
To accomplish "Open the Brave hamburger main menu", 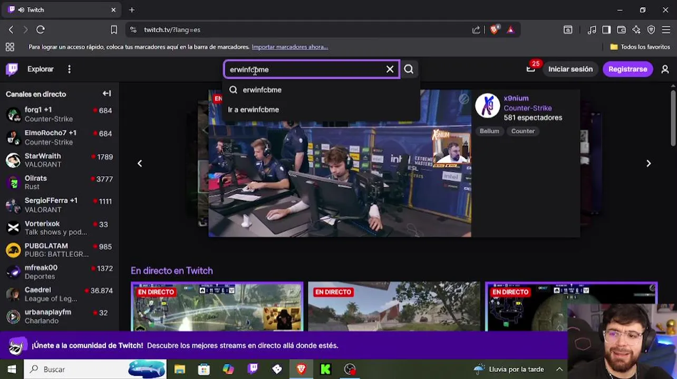I will click(666, 29).
